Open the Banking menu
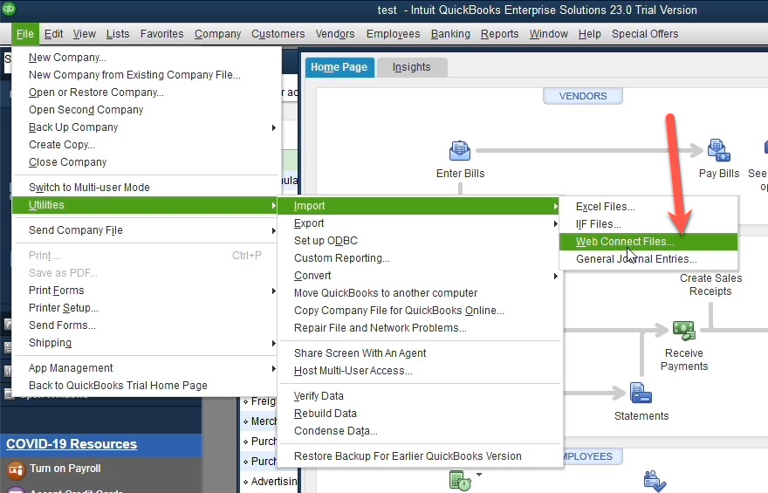Image resolution: width=768 pixels, height=493 pixels. [x=450, y=34]
